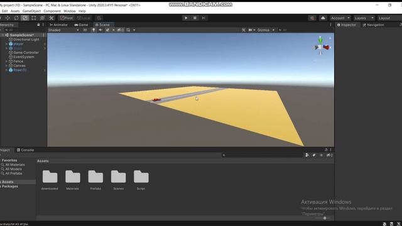Open the Account dropdown
Screen dimensions: 402x226
340,18
